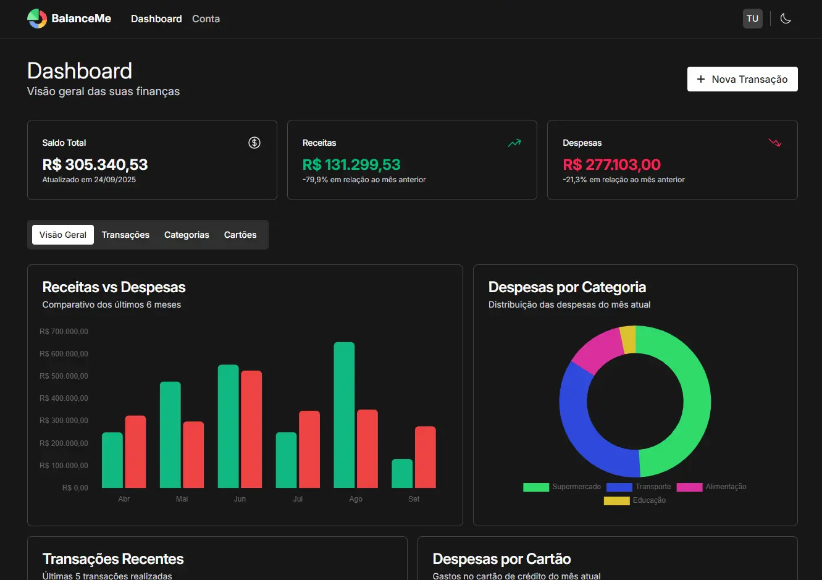Click the Receitas vs Despesas heading
The image size is (822, 580).
114,287
